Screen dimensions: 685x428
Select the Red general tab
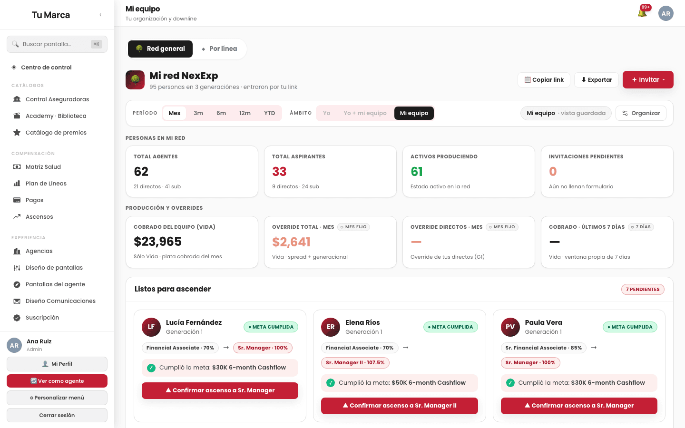click(x=160, y=49)
